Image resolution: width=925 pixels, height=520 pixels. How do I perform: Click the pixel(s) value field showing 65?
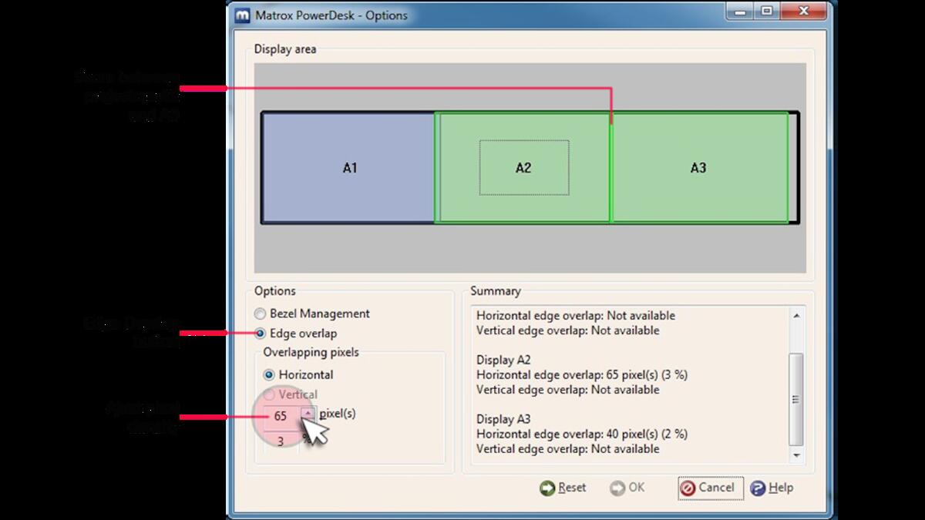pyautogui.click(x=281, y=416)
